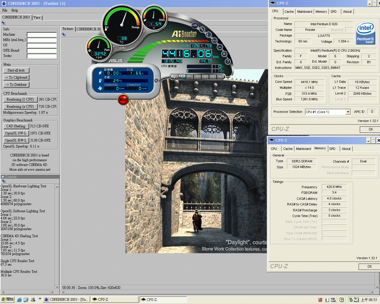Click the round ASUS logo button
Image resolution: width=380 pixels, height=304 pixels.
(215, 40)
